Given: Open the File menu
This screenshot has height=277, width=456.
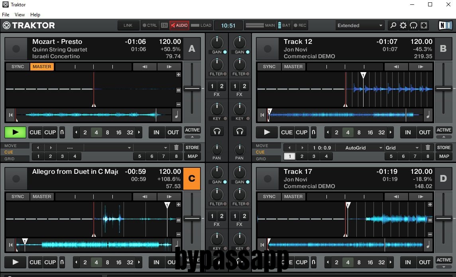Looking at the screenshot, I should [6, 14].
